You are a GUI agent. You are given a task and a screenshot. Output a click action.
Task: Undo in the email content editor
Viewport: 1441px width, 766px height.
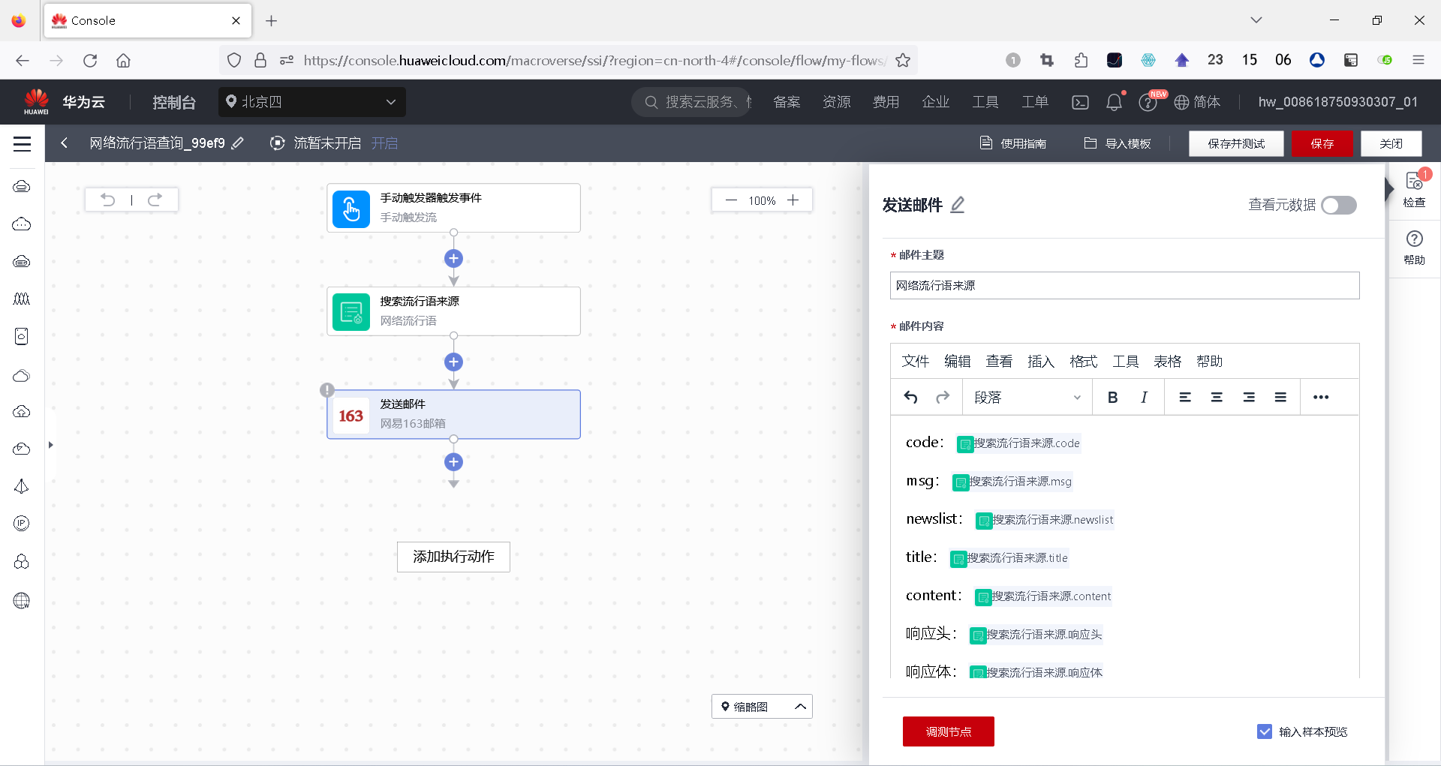(x=911, y=398)
